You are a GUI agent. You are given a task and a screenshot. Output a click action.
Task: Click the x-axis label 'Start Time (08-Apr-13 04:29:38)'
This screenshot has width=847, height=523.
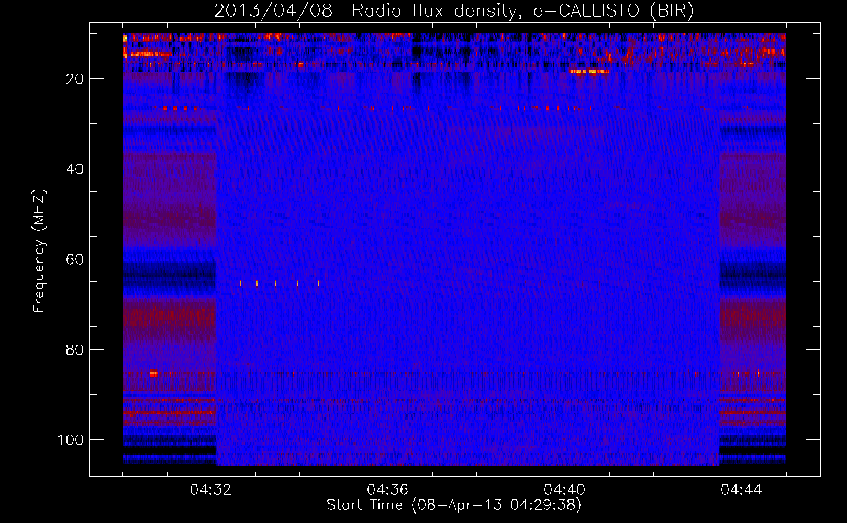click(x=454, y=505)
